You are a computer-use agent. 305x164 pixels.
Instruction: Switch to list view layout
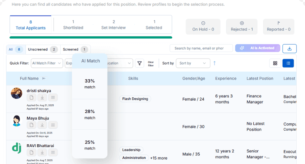coord(288,63)
